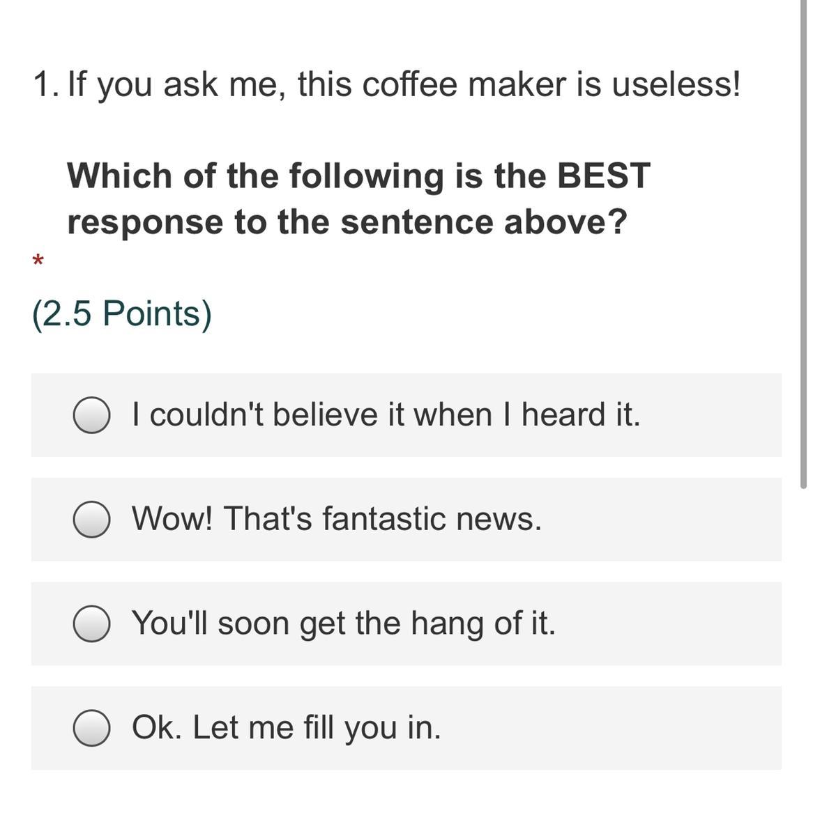Screen dimensions: 813x815
Task: Click the words "coffee maker" in the question
Action: pyautogui.click(x=464, y=84)
